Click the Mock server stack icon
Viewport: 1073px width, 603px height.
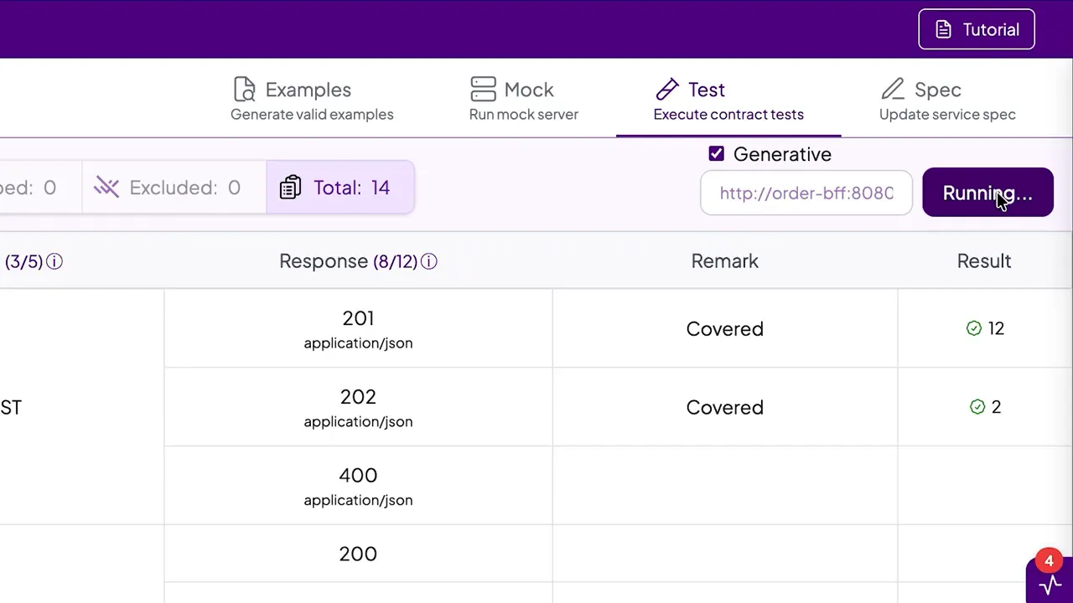coord(483,89)
